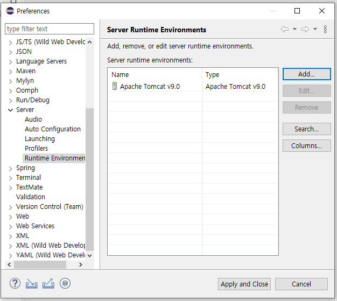Viewport: 337px width, 301px height.
Task: Click the Apache Tomcat v9.0 type cell
Action: (235, 87)
